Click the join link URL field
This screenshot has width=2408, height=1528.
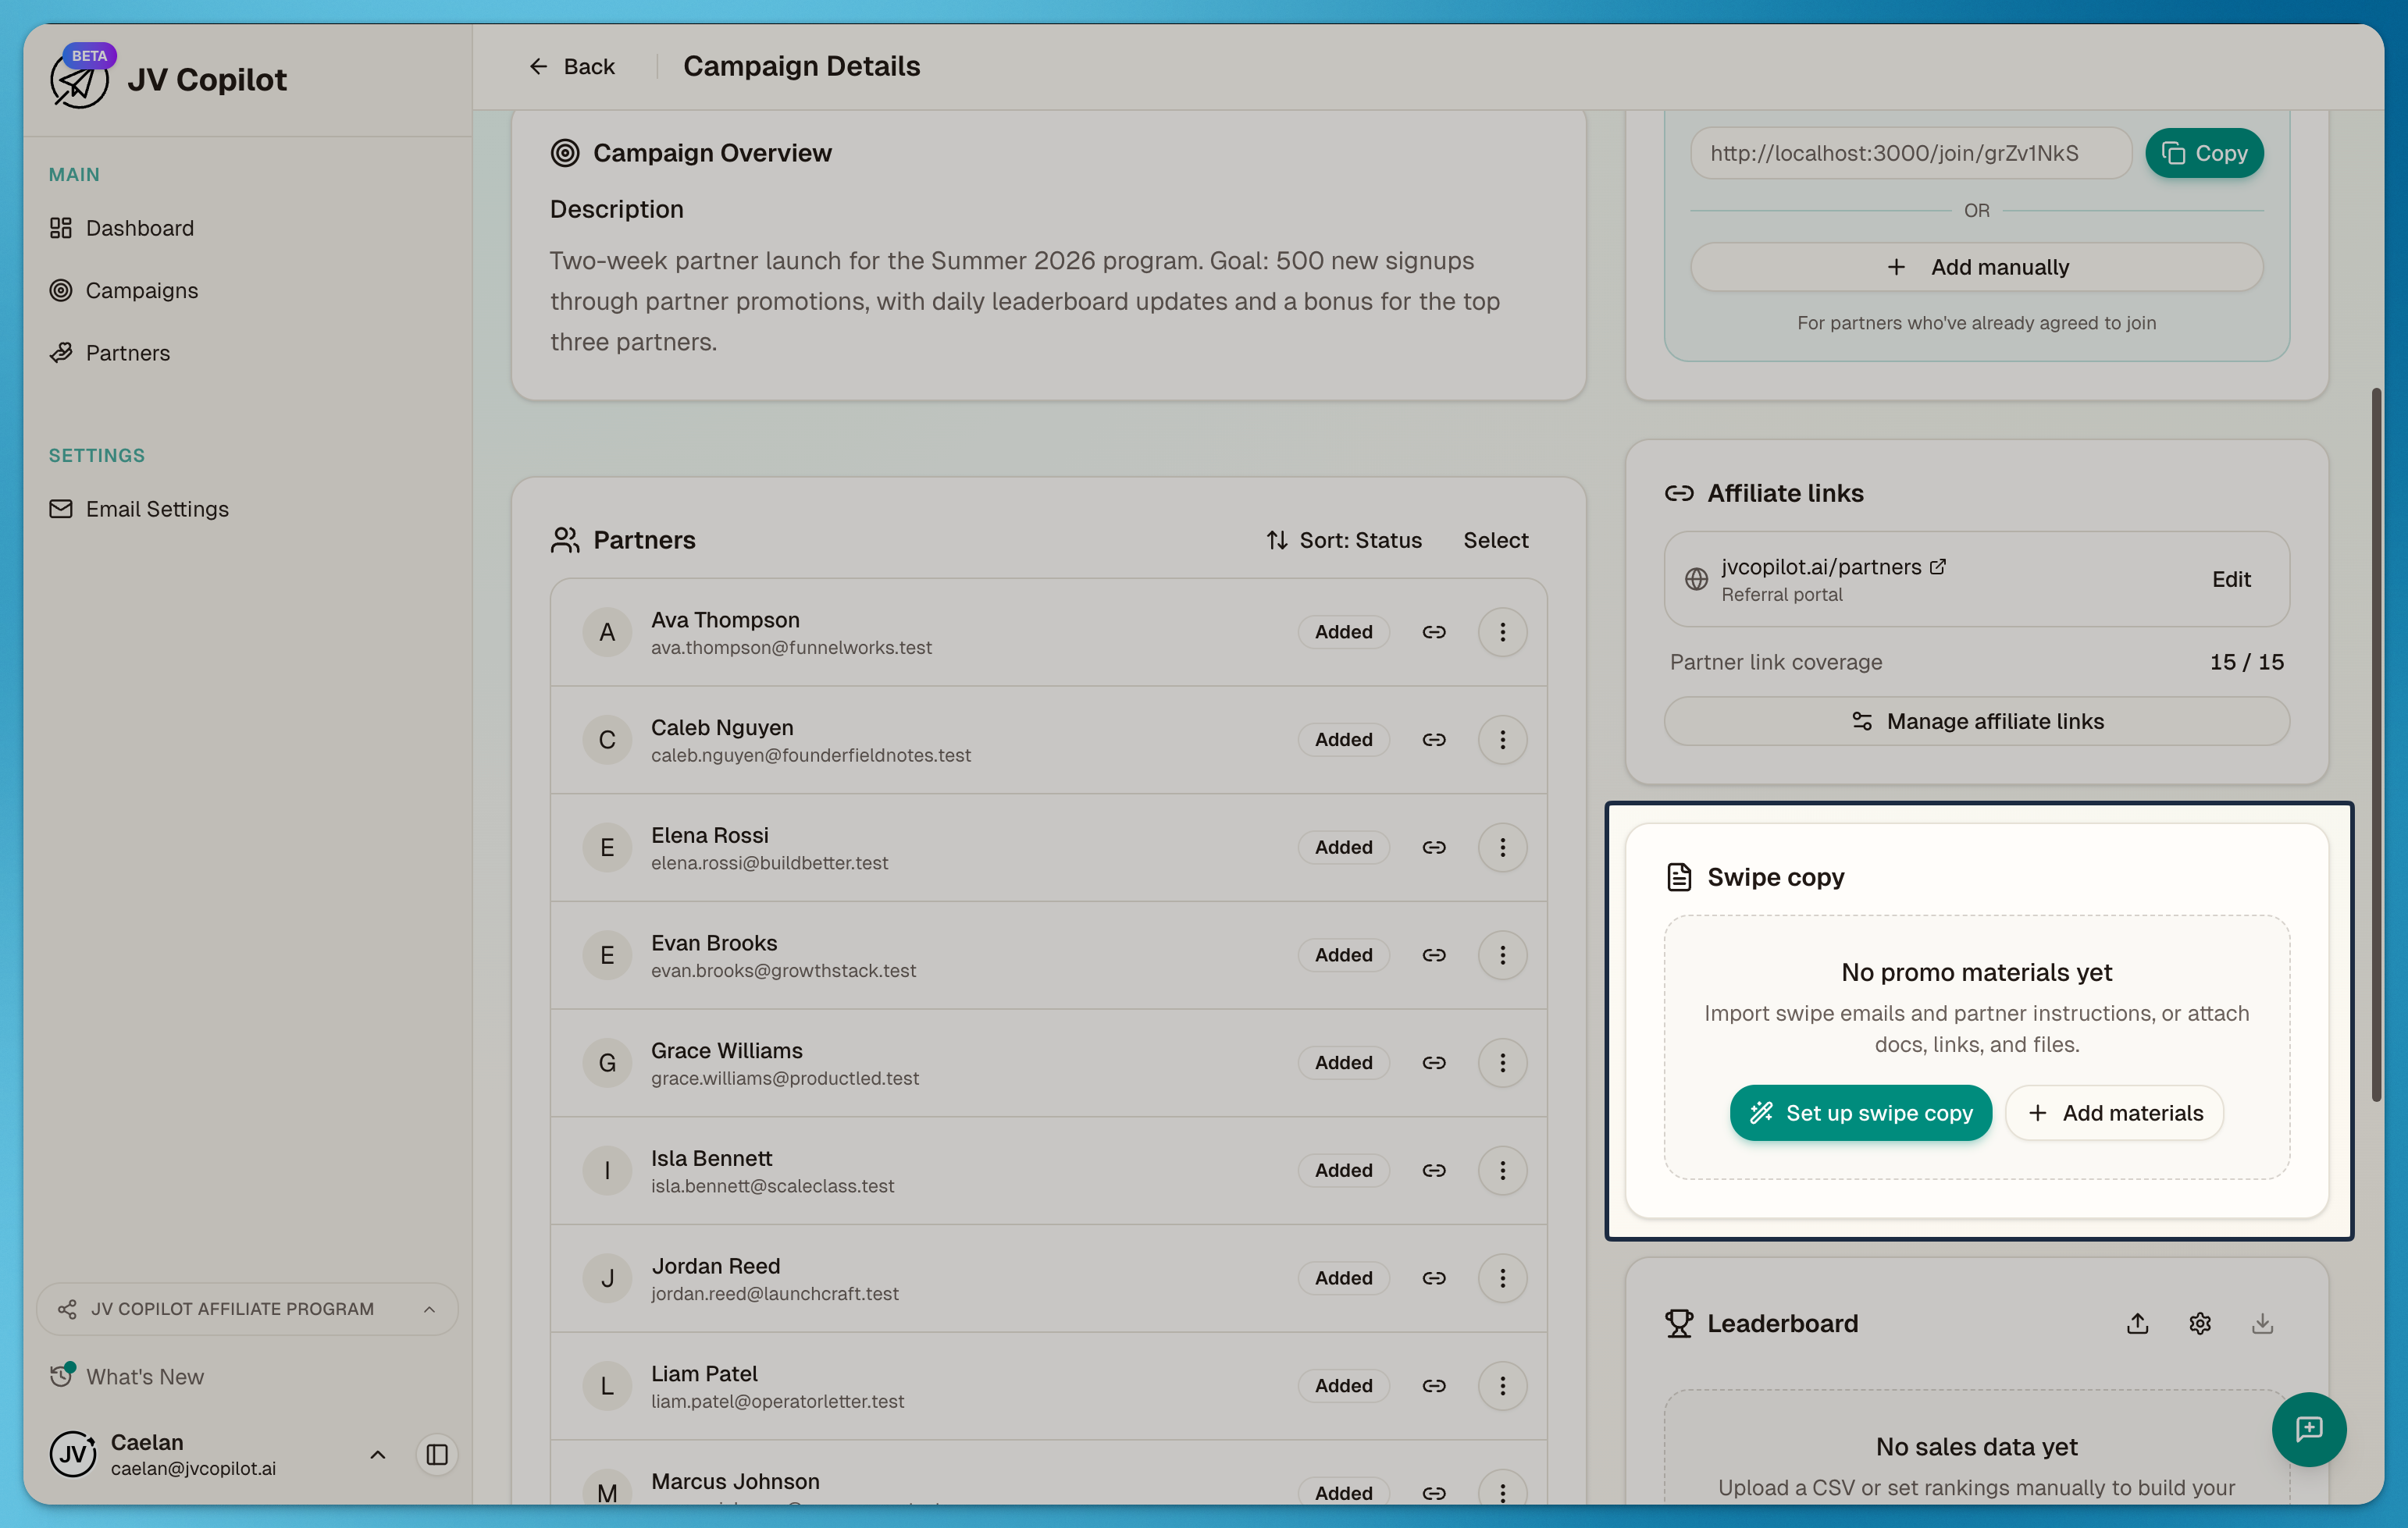click(x=1910, y=153)
